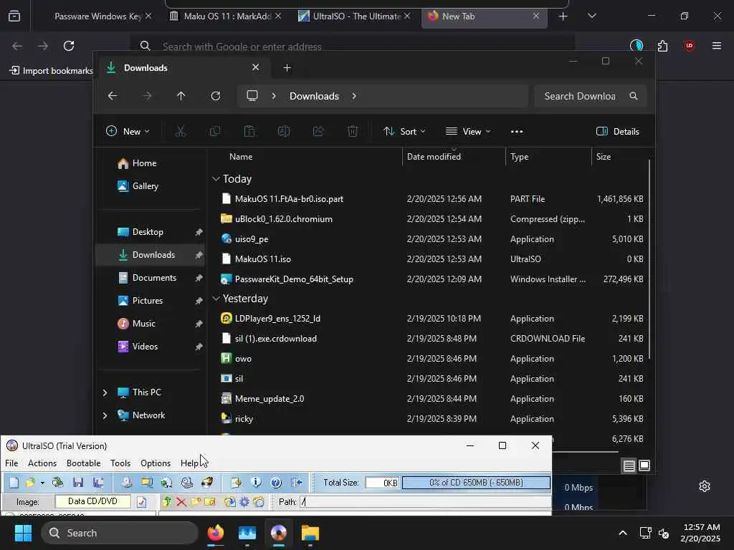Open the Sort dropdown in File Explorer
The width and height of the screenshot is (734, 550).
coord(404,132)
